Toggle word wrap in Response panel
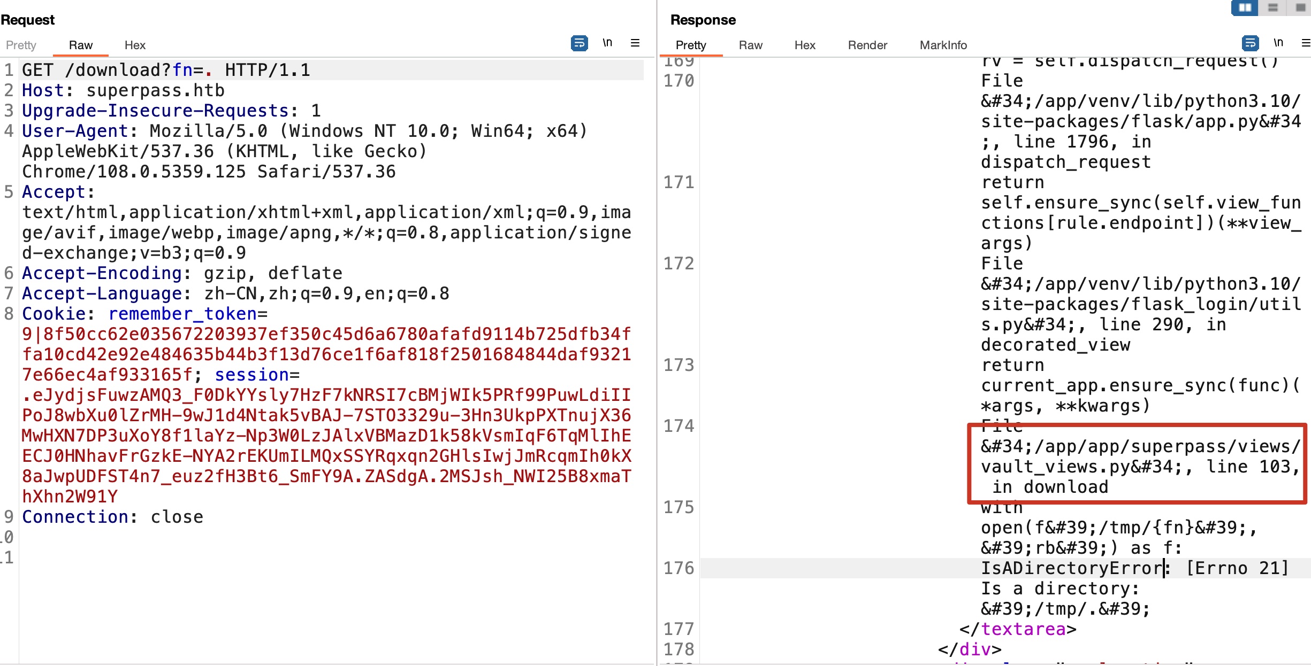Screen dimensions: 1311x666 tap(1250, 43)
